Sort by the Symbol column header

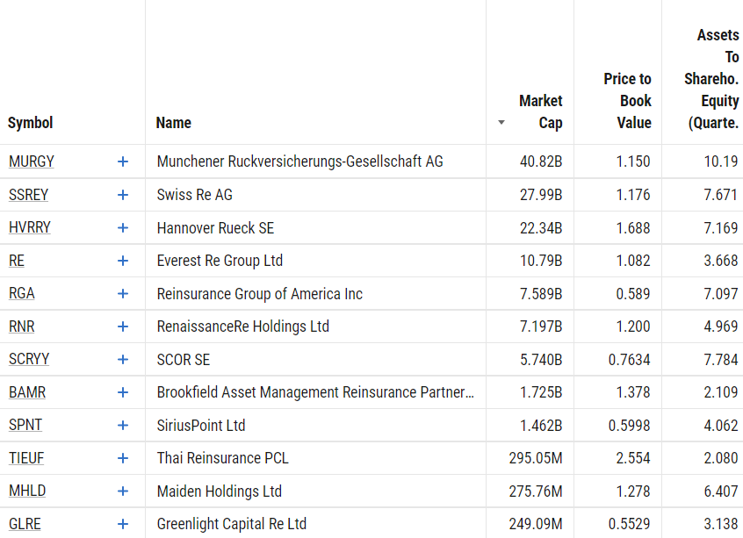31,123
